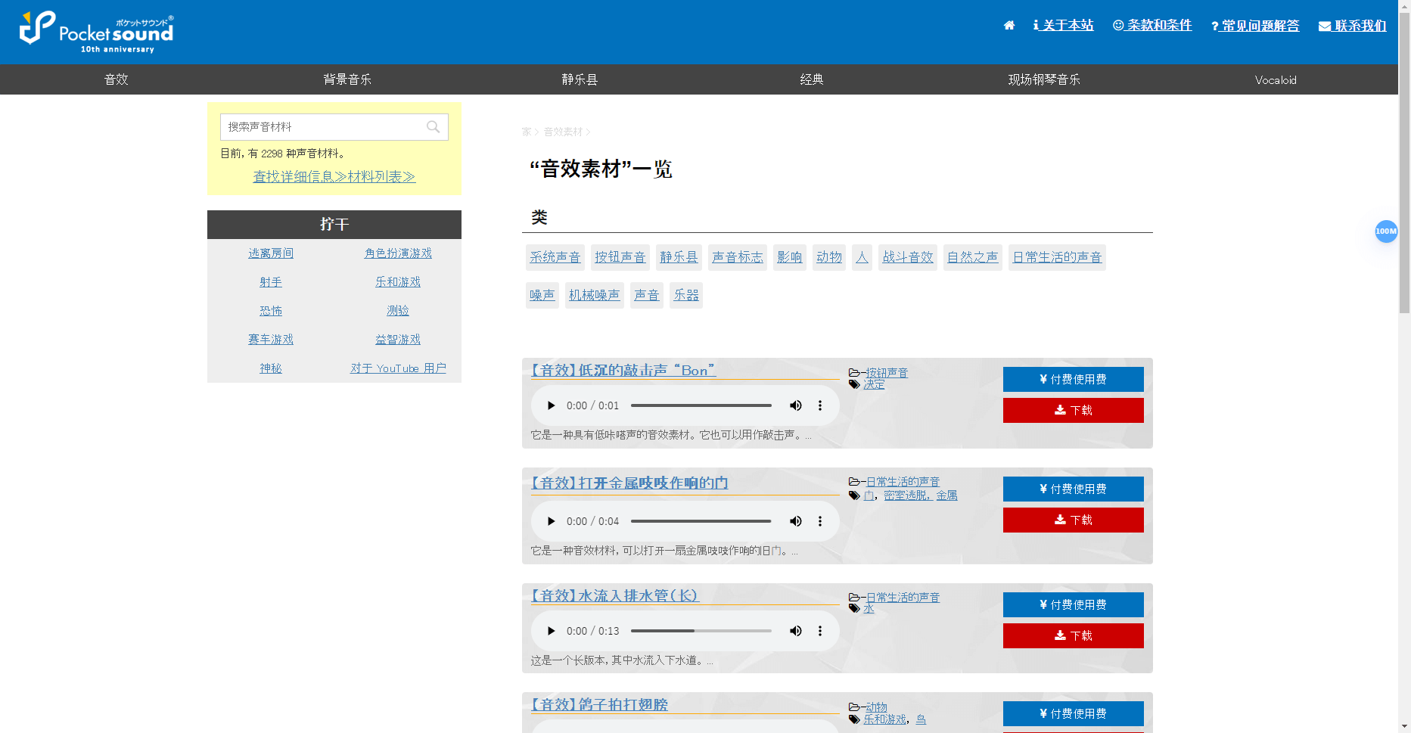Viewport: 1411px width, 733px height.
Task: Play the 'Bon' low knock sound
Action: point(551,405)
